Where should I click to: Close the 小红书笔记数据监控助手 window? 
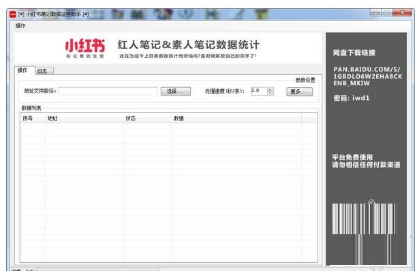tap(402, 12)
